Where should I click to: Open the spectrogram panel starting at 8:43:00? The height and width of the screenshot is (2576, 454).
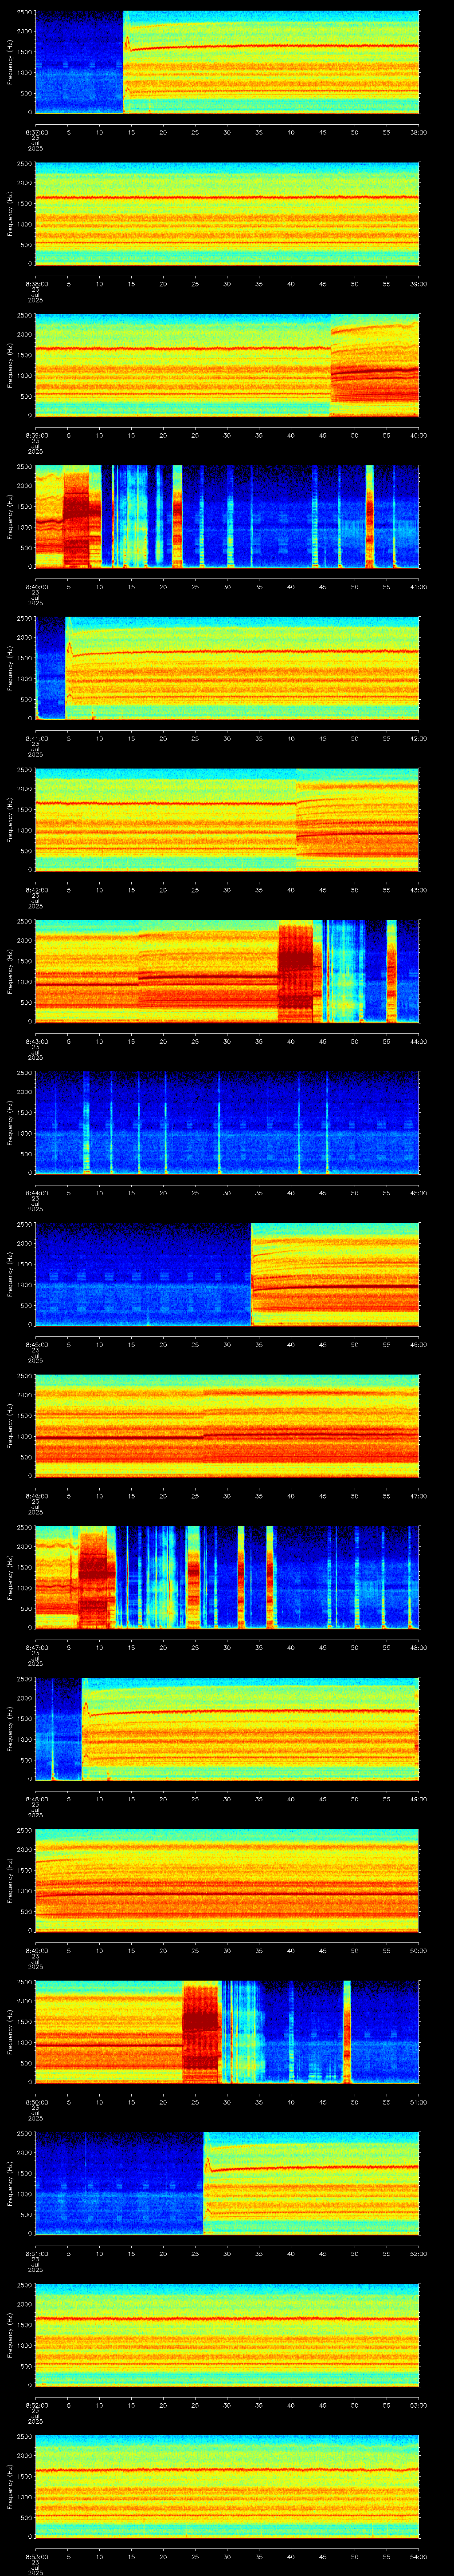pyautogui.click(x=227, y=971)
